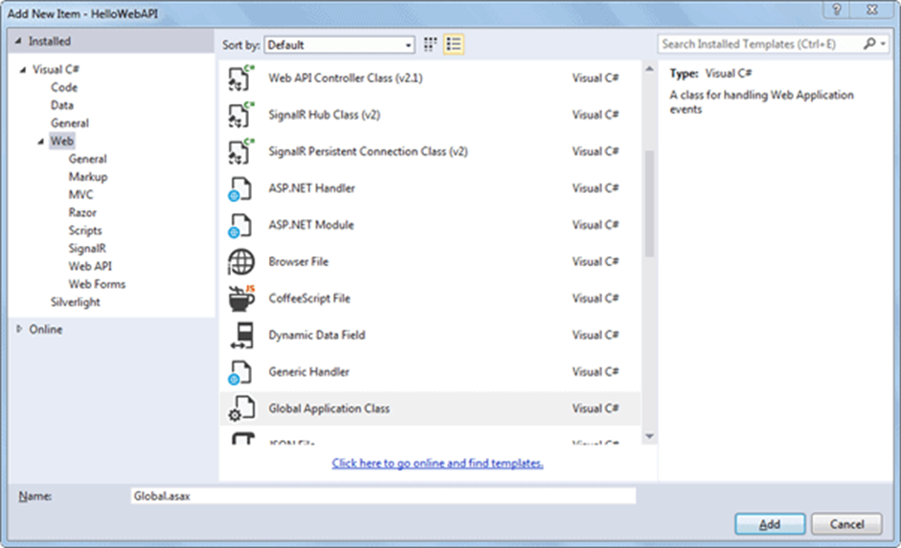901x548 pixels.
Task: Expand the Online section
Action: [19, 329]
